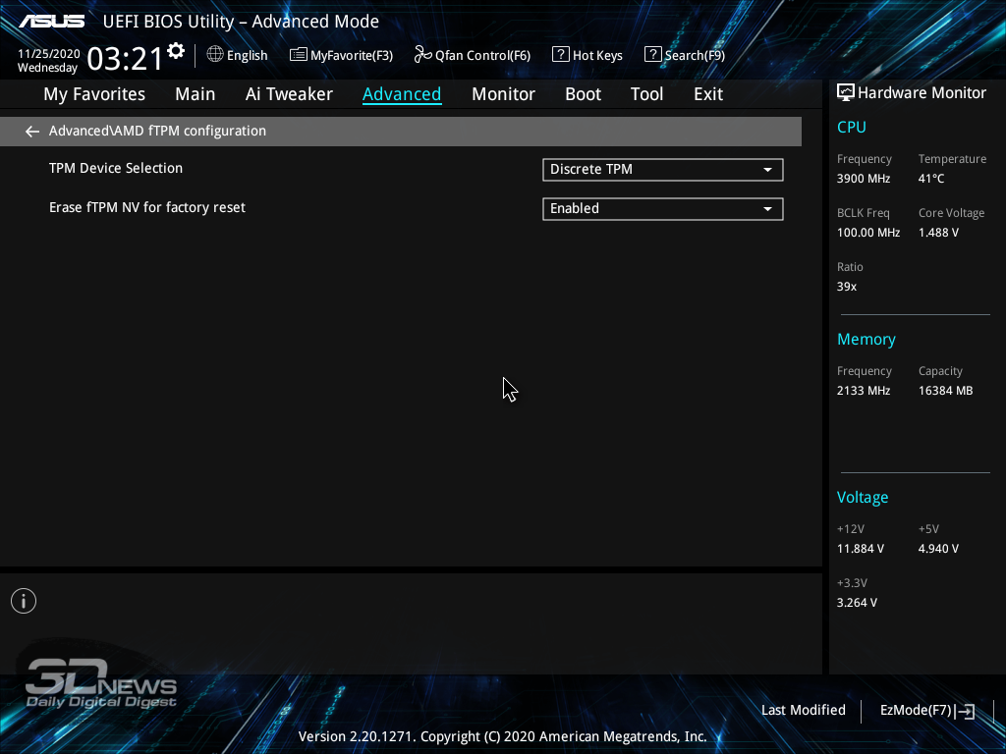Select the Advanced tab
1006x754 pixels.
402,94
